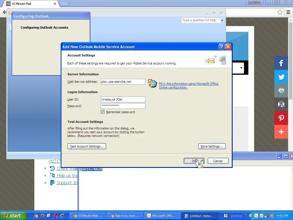Click the Type a question for help box
This screenshot has width=293, height=220.
point(201,20)
